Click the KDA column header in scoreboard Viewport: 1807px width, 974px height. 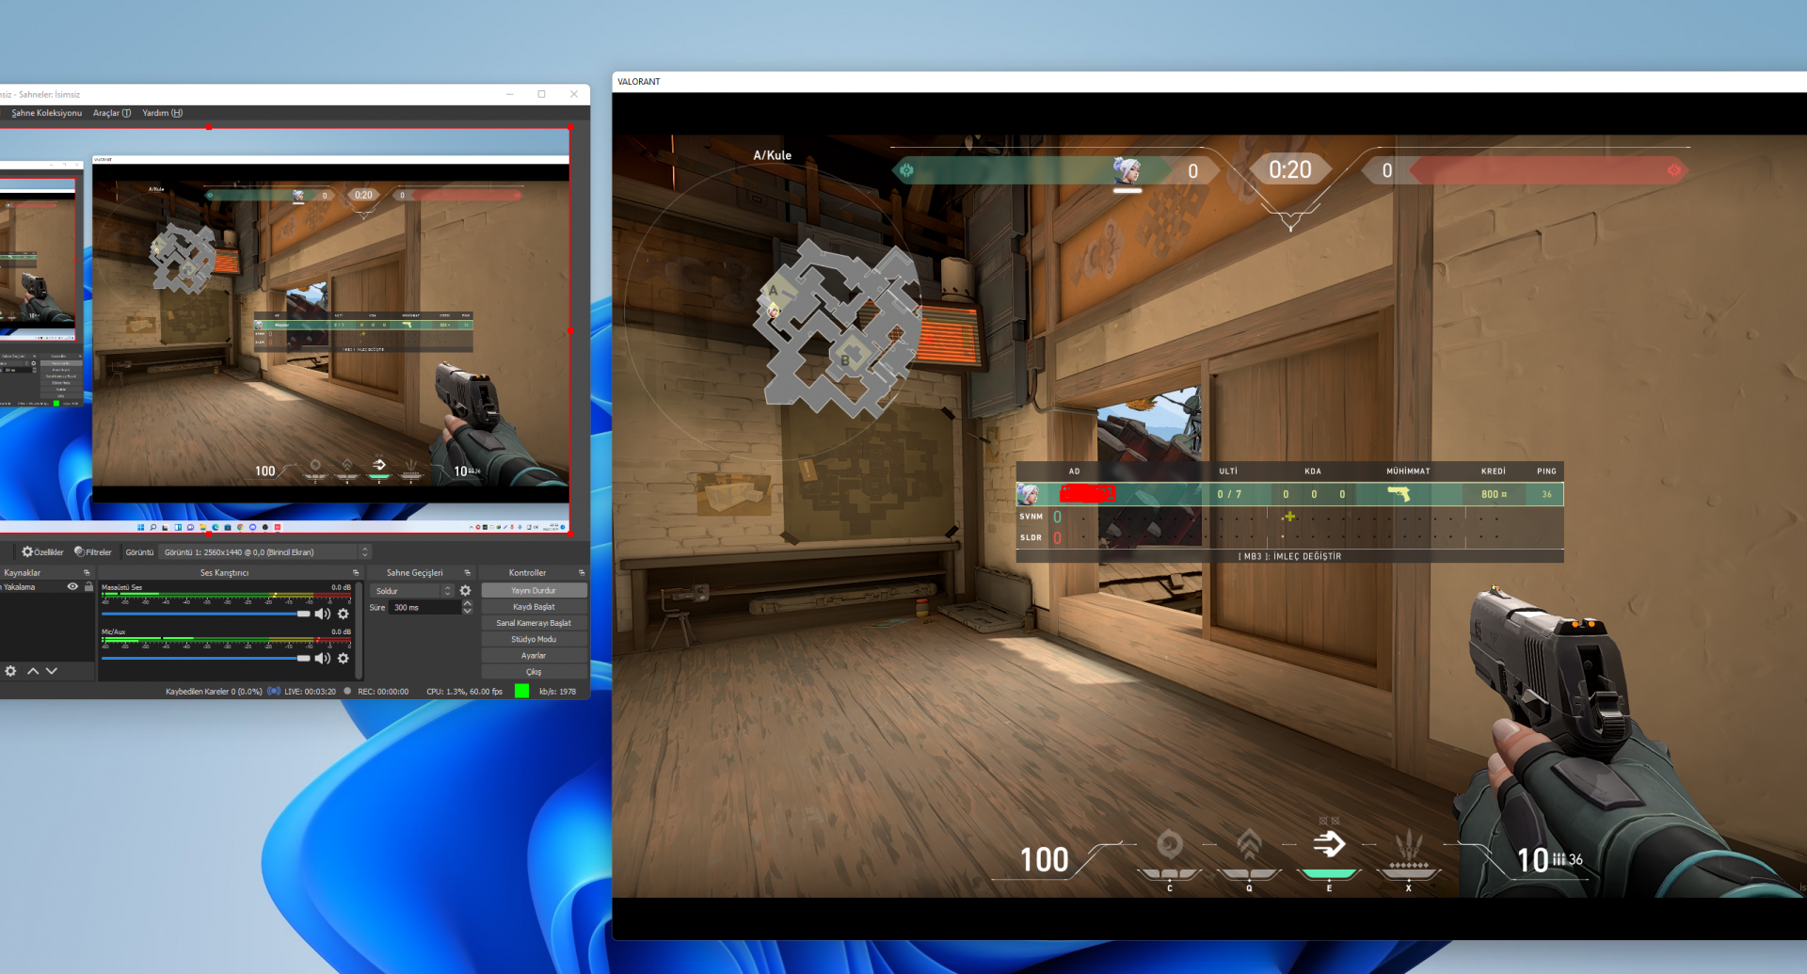1313,471
